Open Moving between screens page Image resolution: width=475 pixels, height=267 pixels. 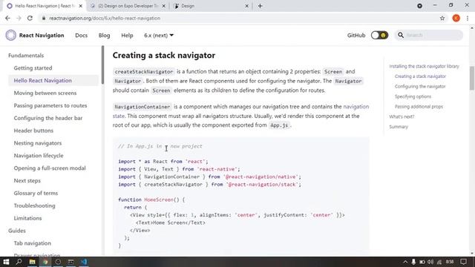click(x=45, y=93)
